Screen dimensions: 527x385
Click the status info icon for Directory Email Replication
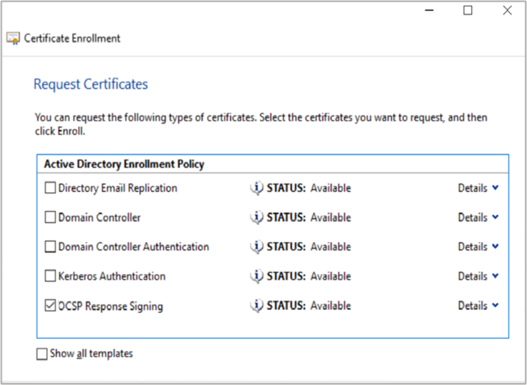(x=256, y=188)
